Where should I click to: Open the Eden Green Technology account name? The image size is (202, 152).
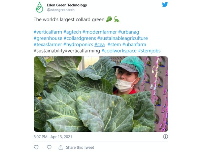(x=67, y=5)
